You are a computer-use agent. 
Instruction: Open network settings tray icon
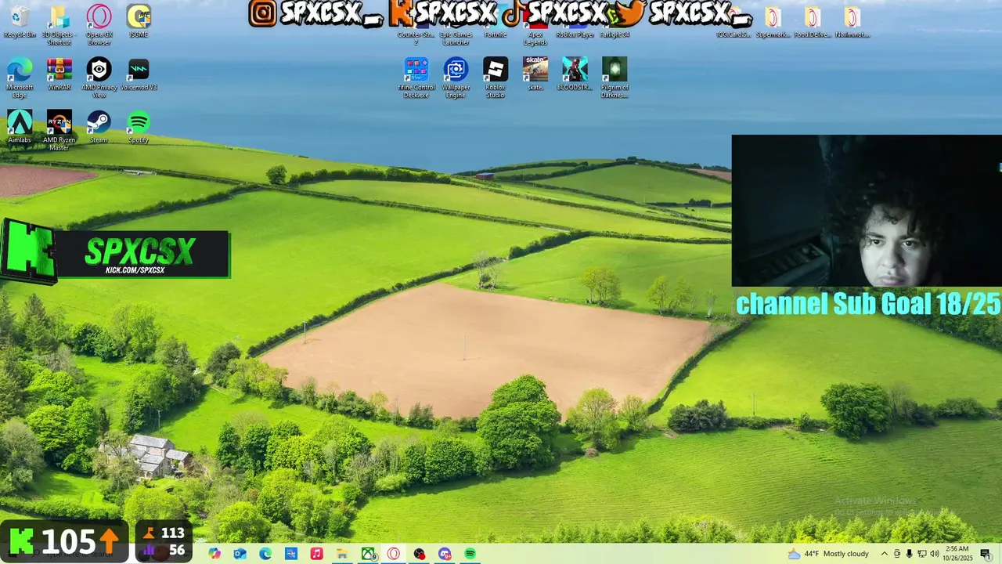[x=921, y=554]
